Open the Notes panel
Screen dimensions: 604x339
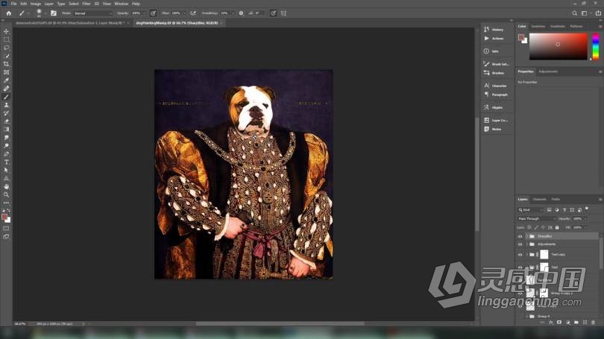pos(493,130)
